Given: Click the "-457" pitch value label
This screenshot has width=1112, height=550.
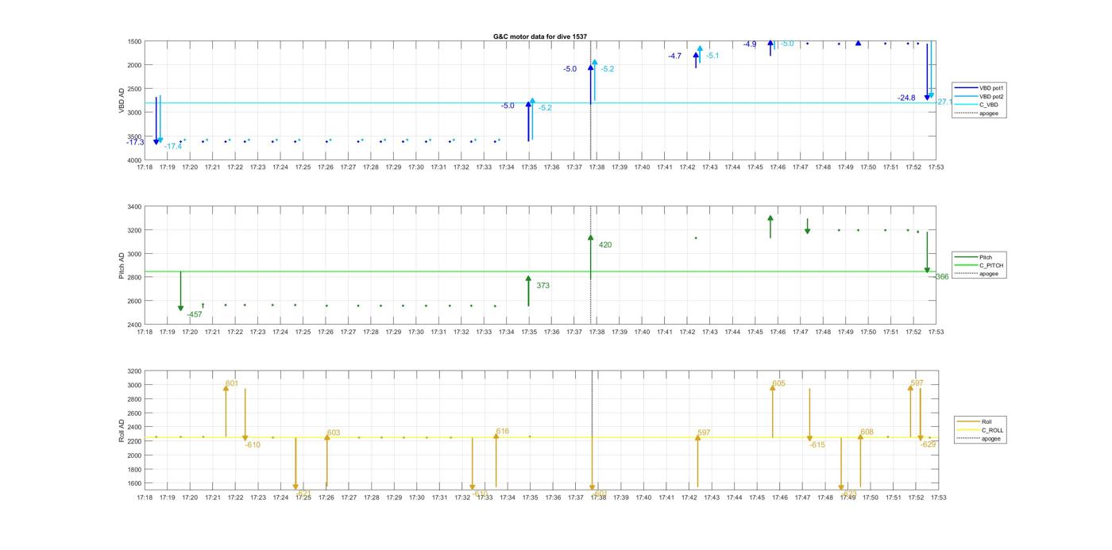Looking at the screenshot, I should click(x=195, y=315).
